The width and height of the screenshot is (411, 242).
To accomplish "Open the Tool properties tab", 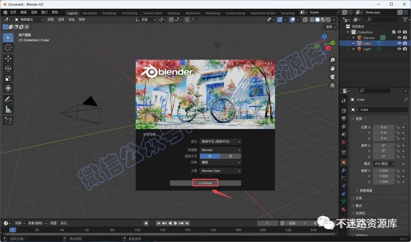I will coord(344,101).
